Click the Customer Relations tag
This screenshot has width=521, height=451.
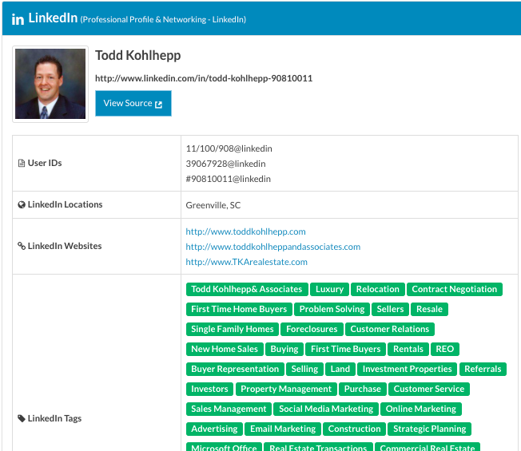[x=390, y=329]
